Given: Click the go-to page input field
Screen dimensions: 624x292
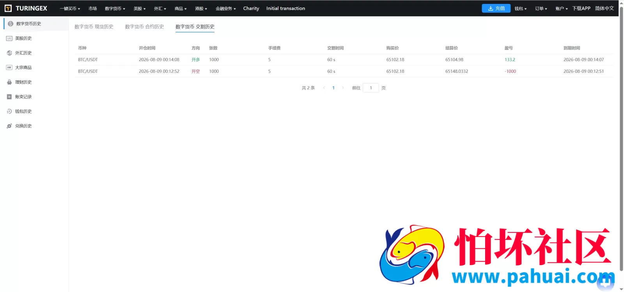Looking at the screenshot, I should pyautogui.click(x=371, y=88).
